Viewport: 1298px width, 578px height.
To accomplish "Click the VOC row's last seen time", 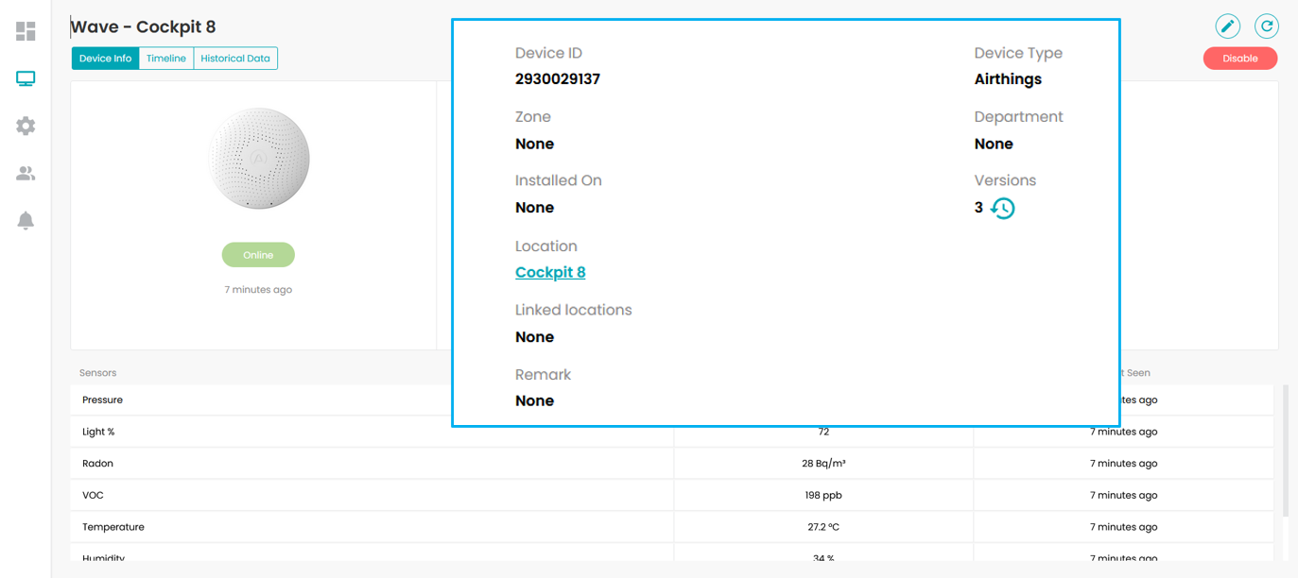I will click(x=1123, y=495).
